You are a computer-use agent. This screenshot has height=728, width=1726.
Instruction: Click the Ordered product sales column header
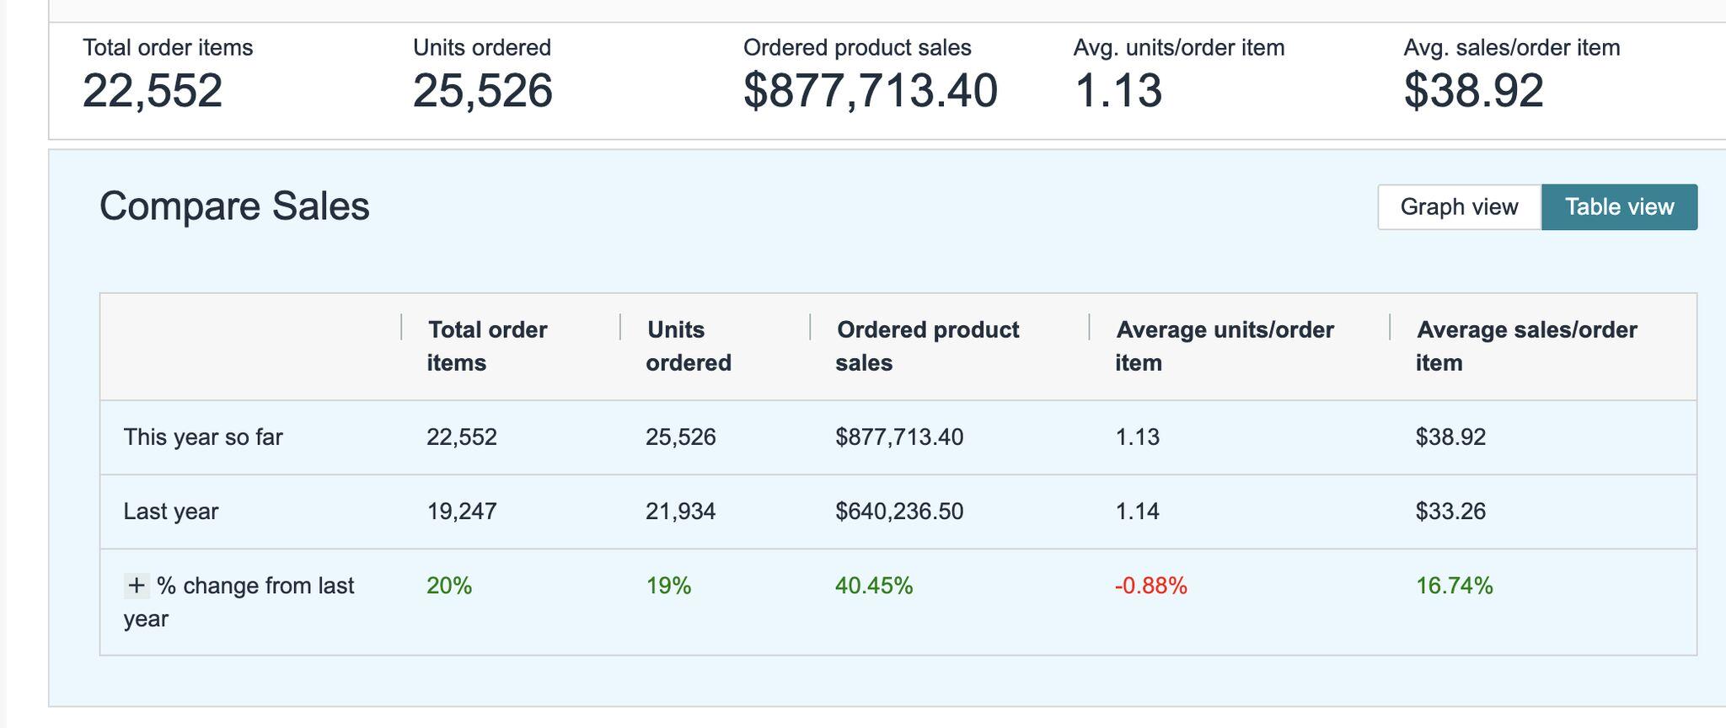(x=927, y=346)
